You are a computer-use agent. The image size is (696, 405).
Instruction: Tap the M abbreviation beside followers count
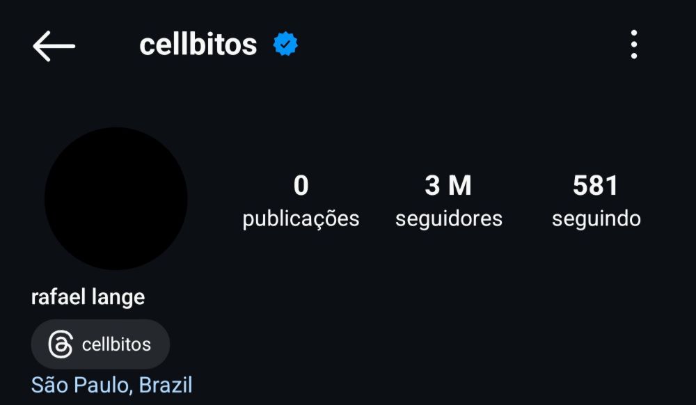coord(459,185)
